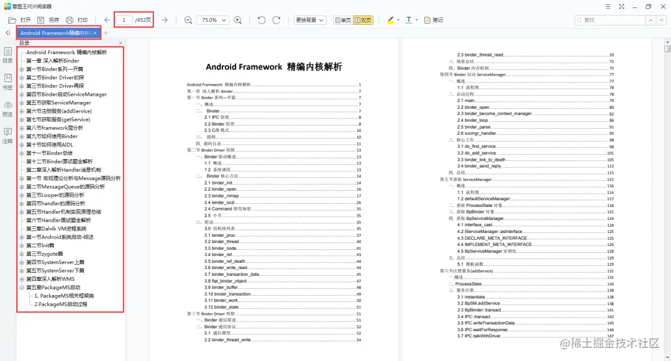Screen dimensions: 671x361
Task: Close the Android Framework document tab
Action: 95,33
